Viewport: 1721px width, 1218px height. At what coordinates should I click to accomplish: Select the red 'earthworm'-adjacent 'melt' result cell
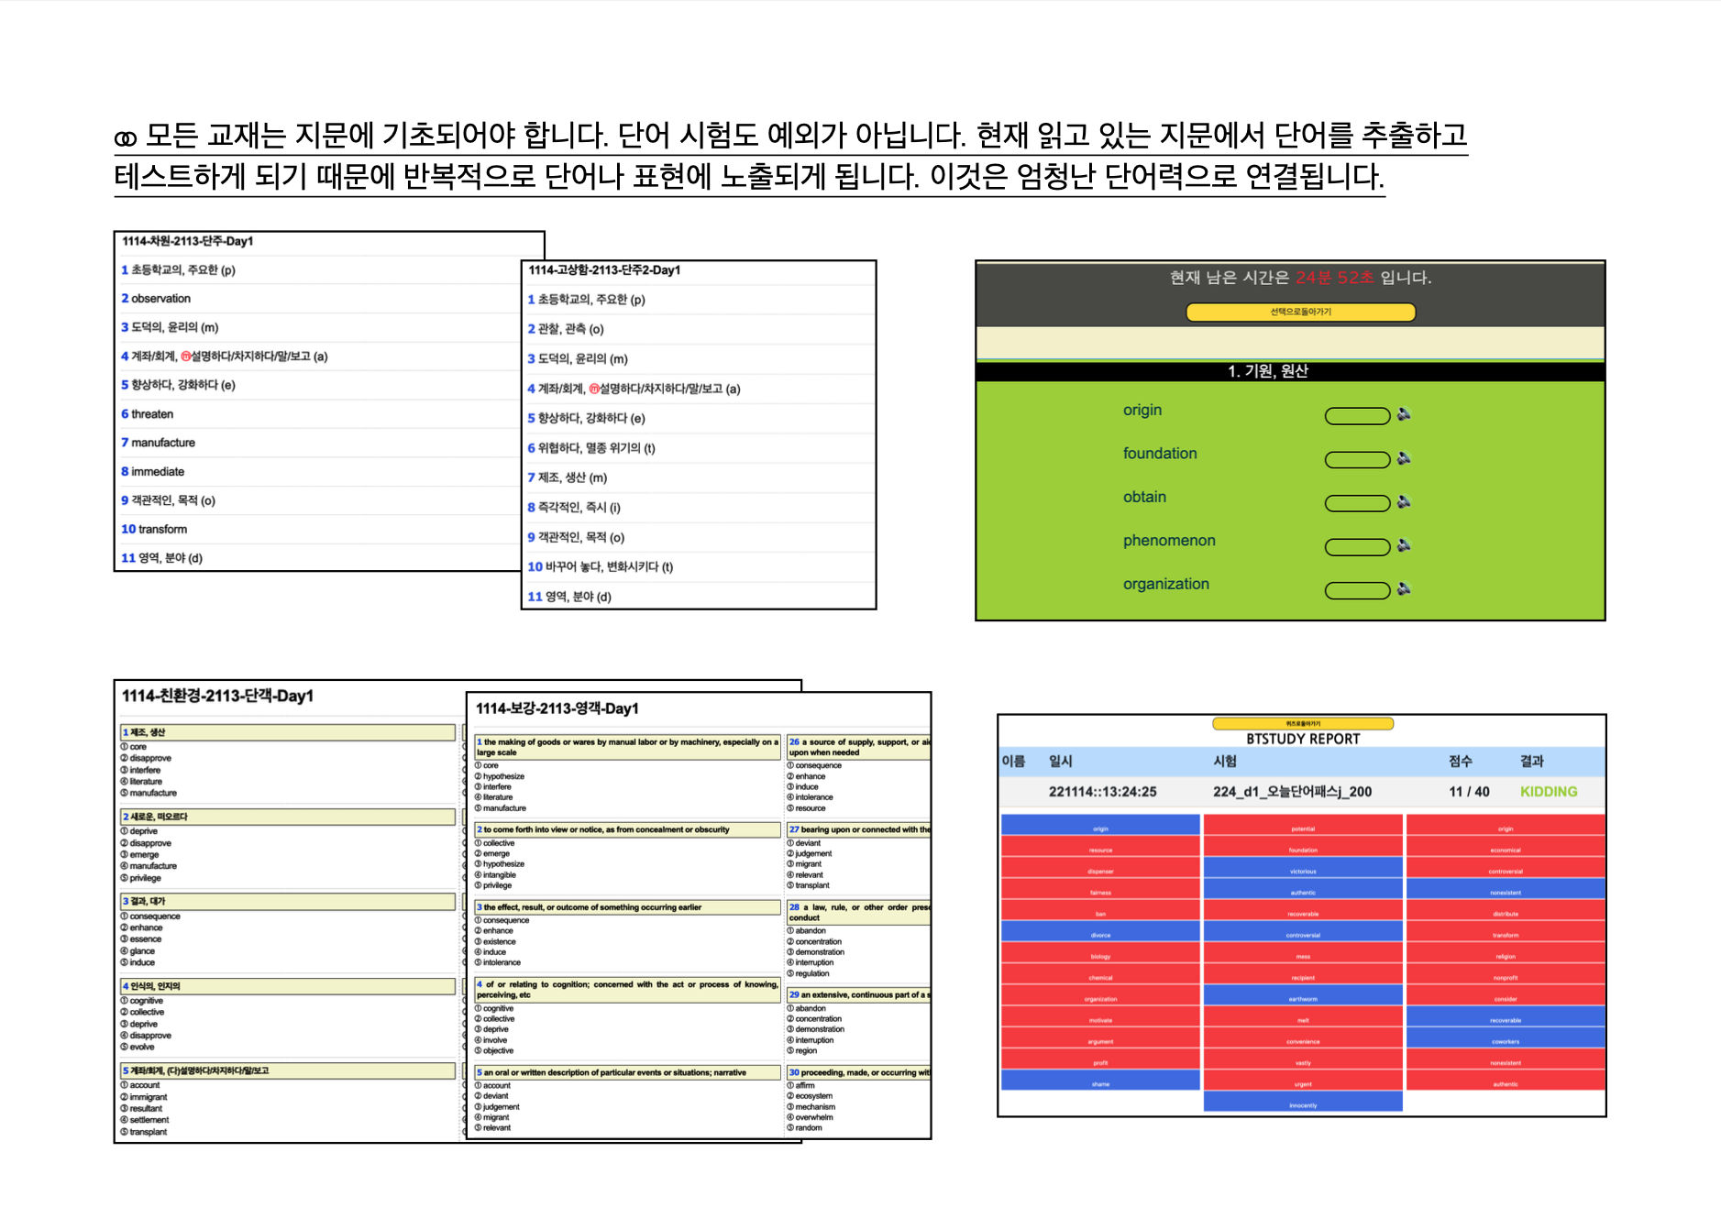tap(1302, 1019)
